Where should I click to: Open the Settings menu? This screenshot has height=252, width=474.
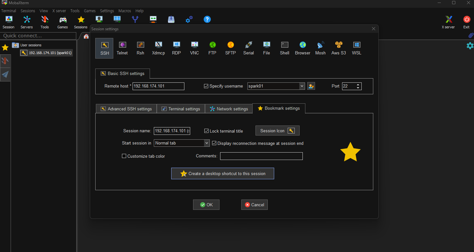[x=107, y=11]
